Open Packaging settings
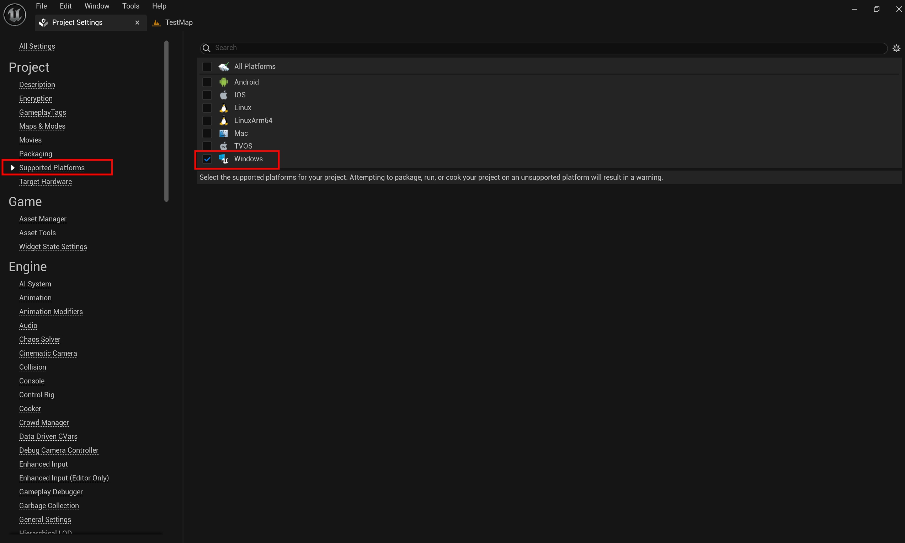 (36, 155)
